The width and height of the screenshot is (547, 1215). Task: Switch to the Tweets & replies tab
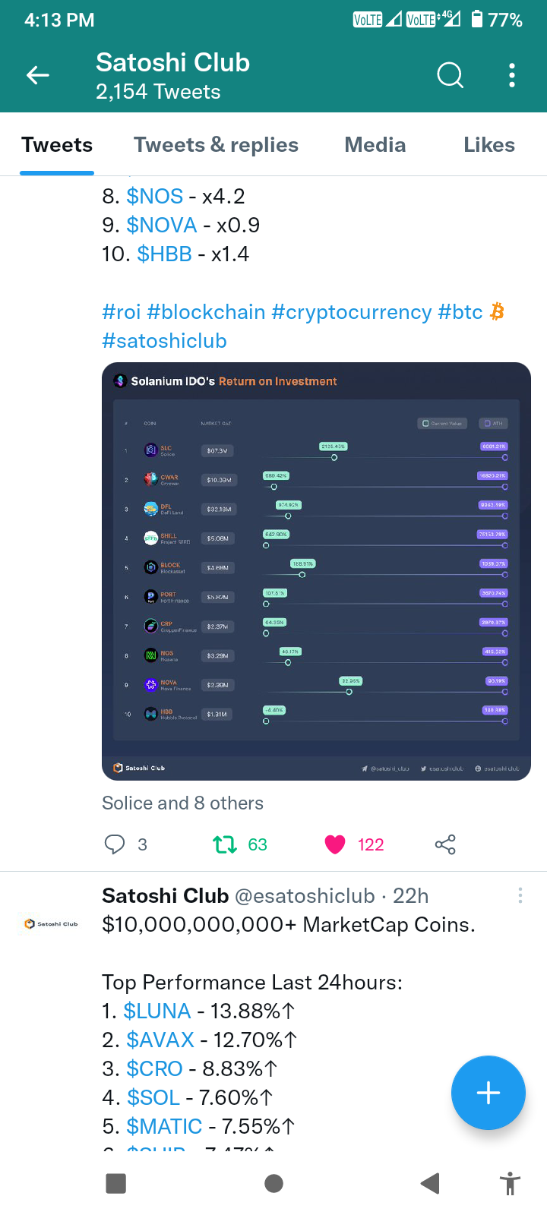tap(216, 145)
